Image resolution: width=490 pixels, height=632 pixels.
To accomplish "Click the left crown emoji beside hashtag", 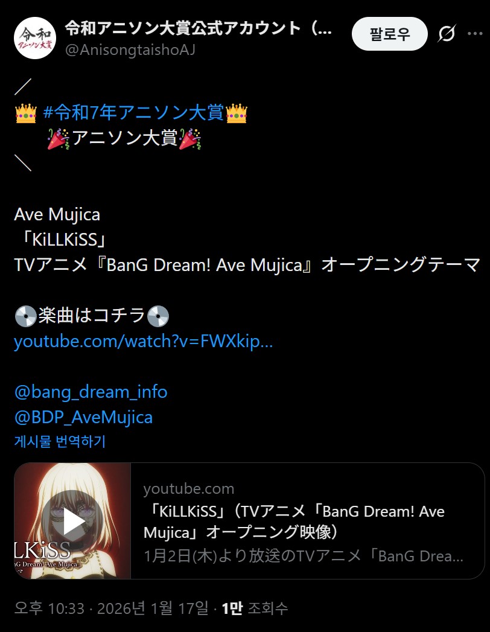I will point(26,113).
